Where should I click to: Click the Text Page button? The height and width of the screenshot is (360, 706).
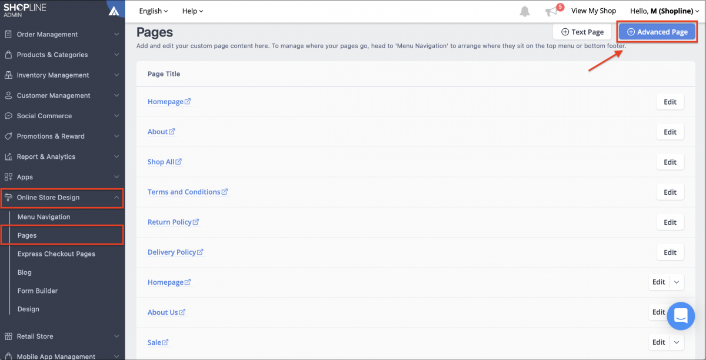[582, 32]
